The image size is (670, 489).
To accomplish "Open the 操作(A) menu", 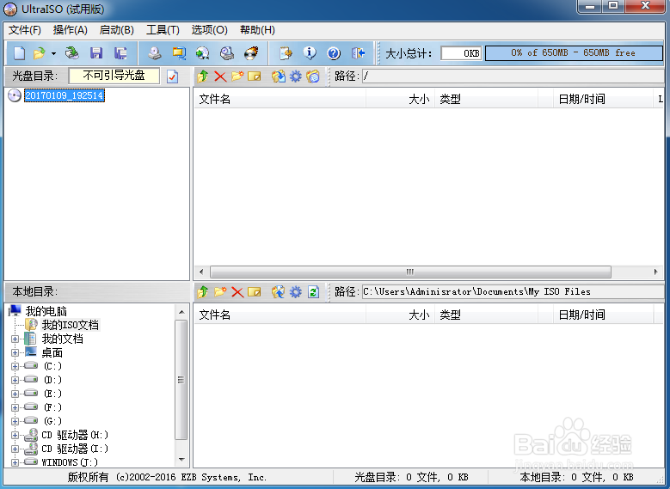I will [70, 30].
